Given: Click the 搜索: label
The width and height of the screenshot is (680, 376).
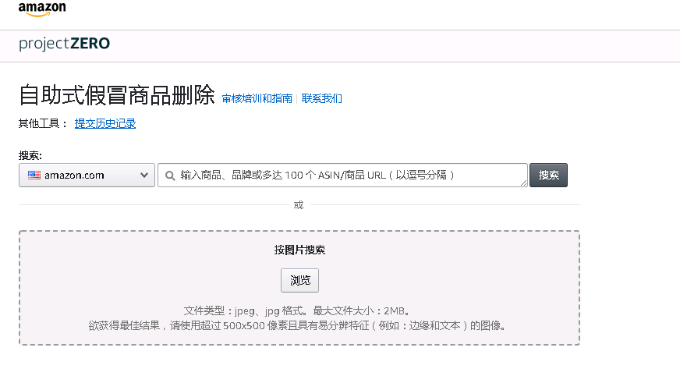Looking at the screenshot, I should 30,155.
